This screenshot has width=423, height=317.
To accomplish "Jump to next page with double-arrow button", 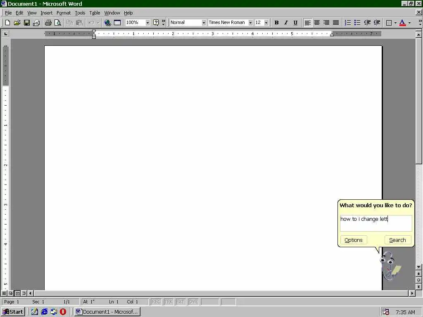I will point(419,287).
